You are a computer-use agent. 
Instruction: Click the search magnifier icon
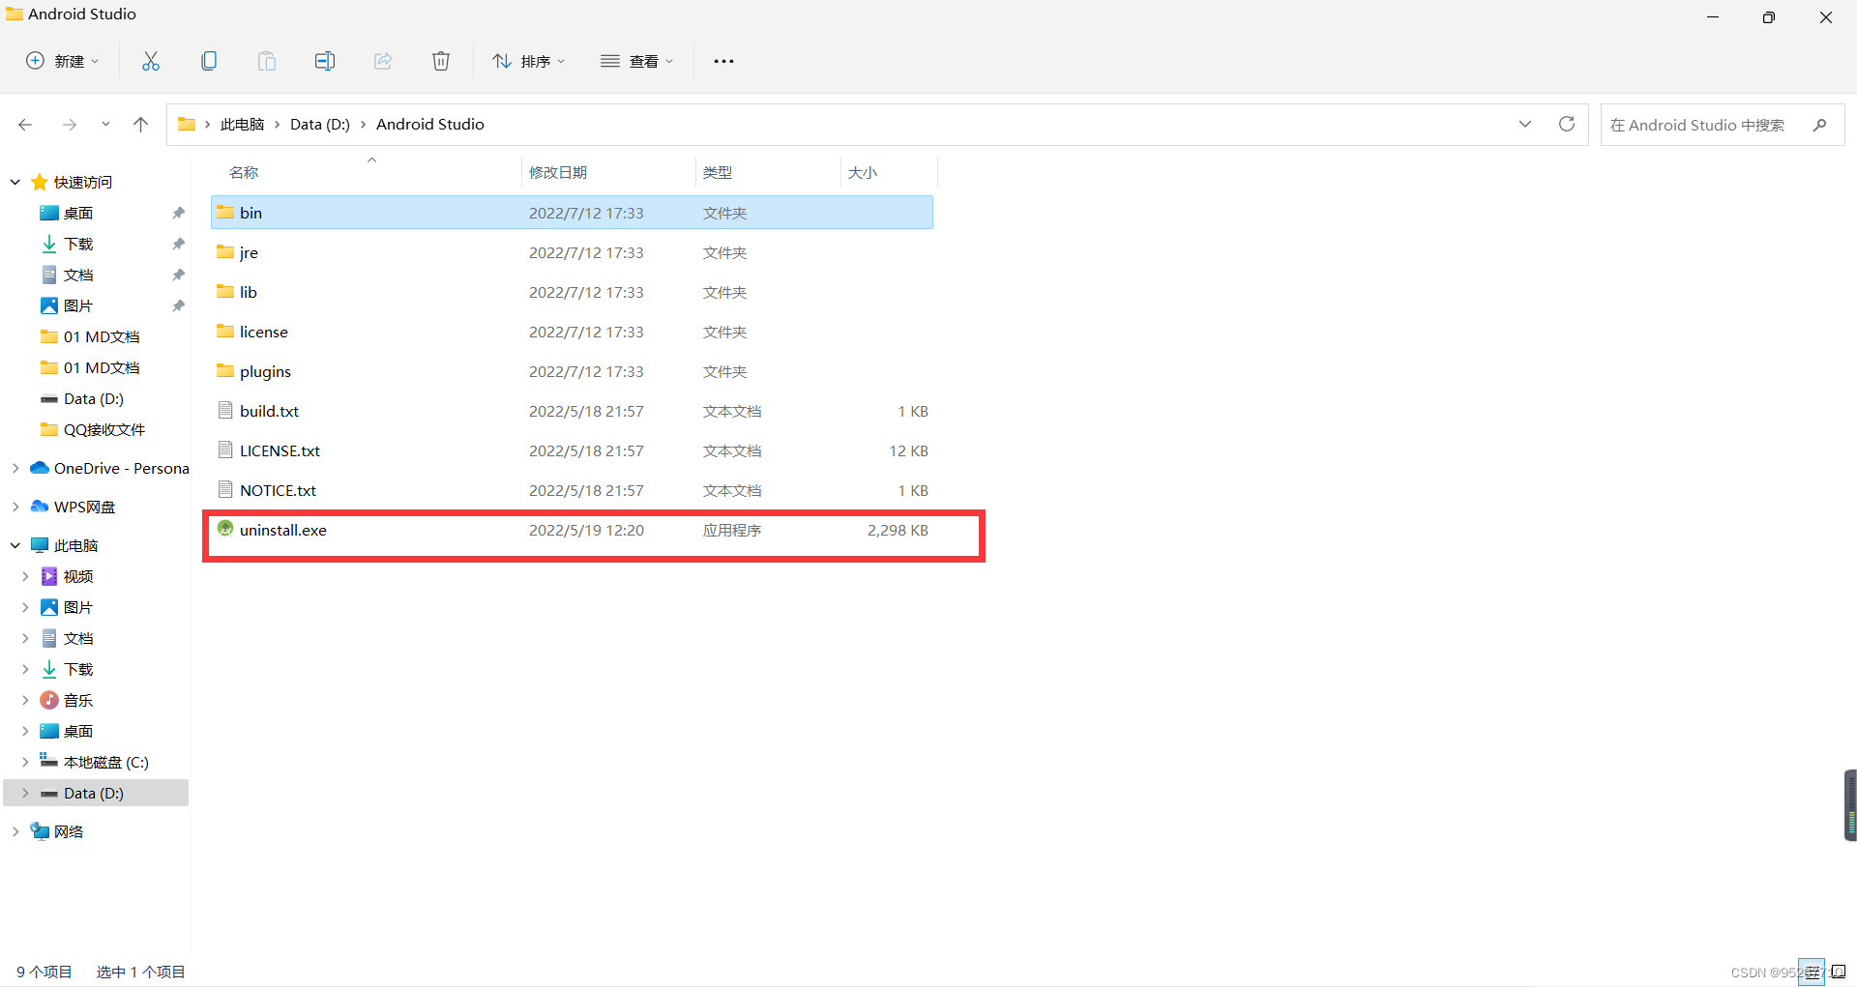coord(1819,125)
